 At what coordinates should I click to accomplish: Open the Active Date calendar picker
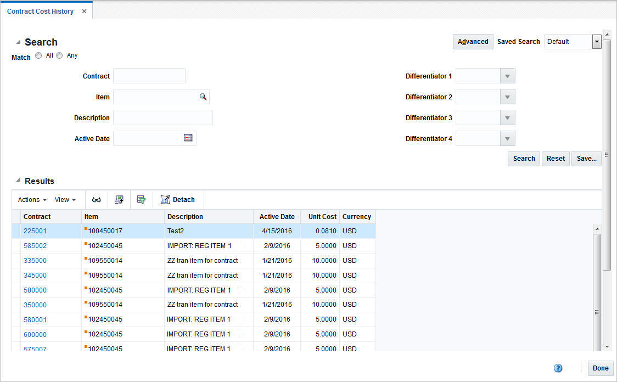click(188, 138)
